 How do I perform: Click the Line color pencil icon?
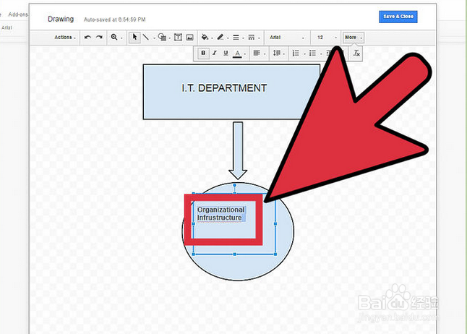point(220,38)
